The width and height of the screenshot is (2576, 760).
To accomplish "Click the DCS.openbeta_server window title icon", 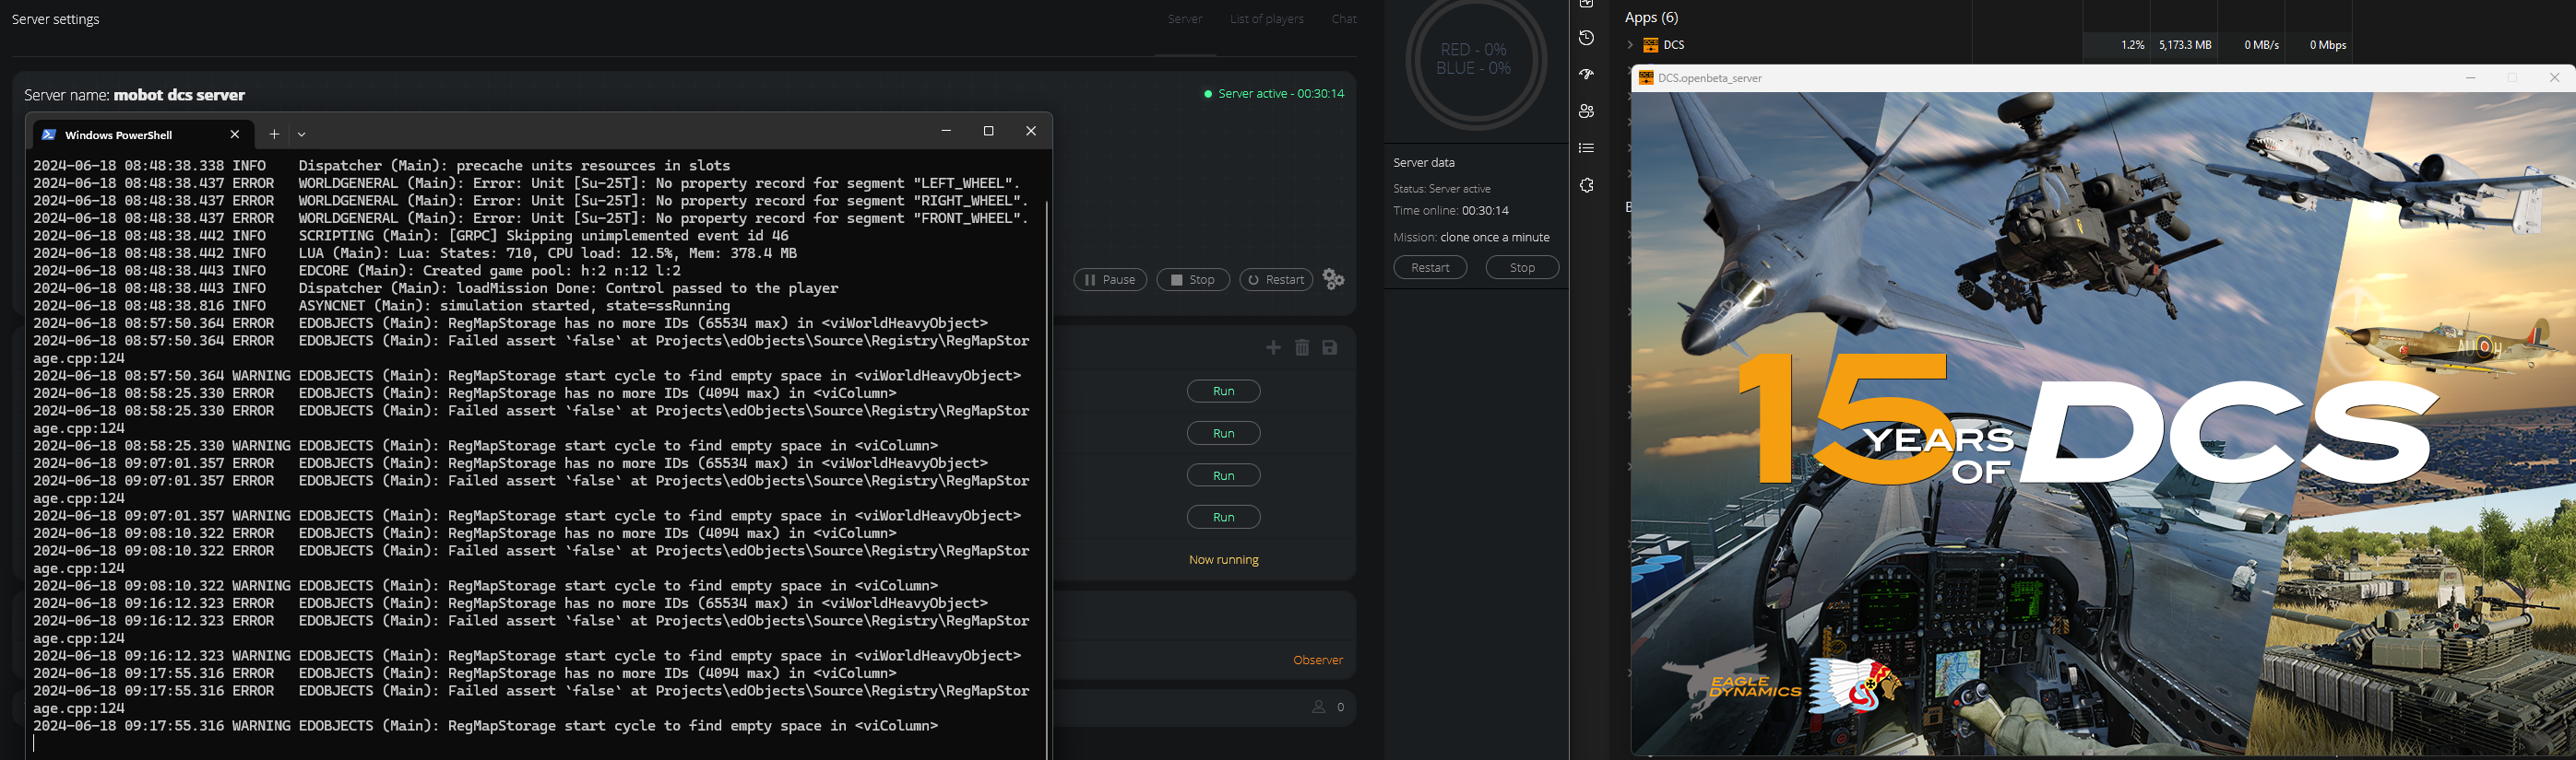I will 1646,78.
